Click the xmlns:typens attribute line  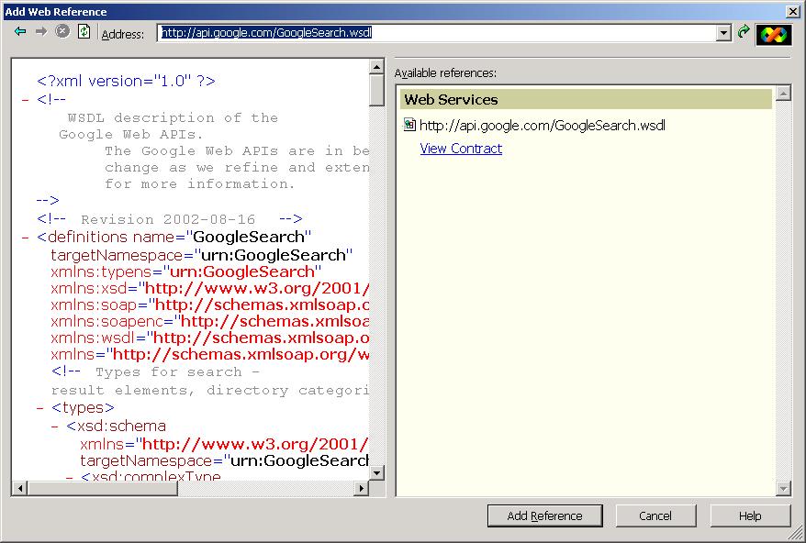coord(186,271)
